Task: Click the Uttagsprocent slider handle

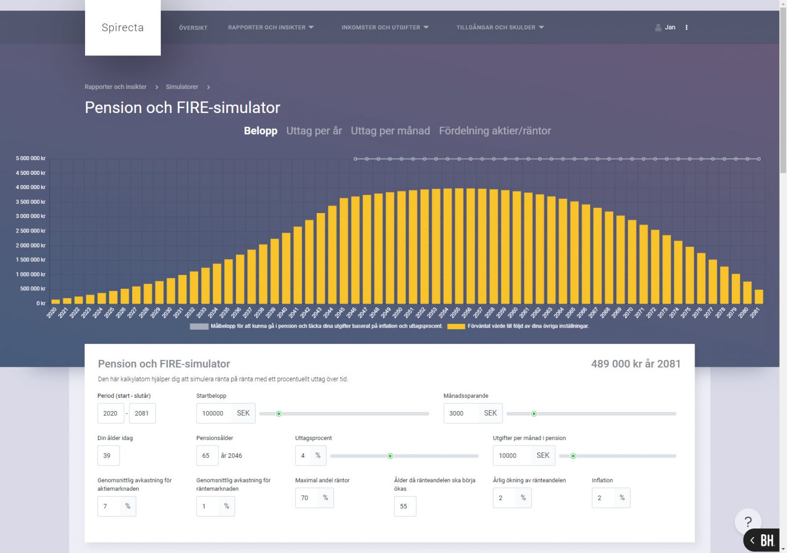Action: click(x=390, y=456)
